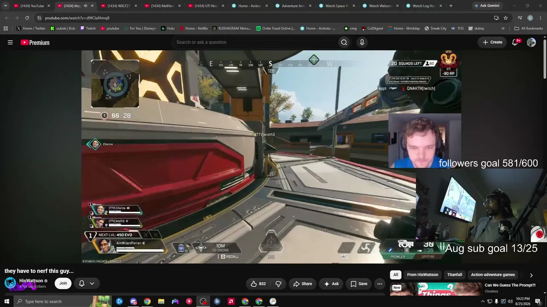This screenshot has height=307, width=547.
Task: Mute the playing tab's audio icon
Action: click(x=85, y=6)
